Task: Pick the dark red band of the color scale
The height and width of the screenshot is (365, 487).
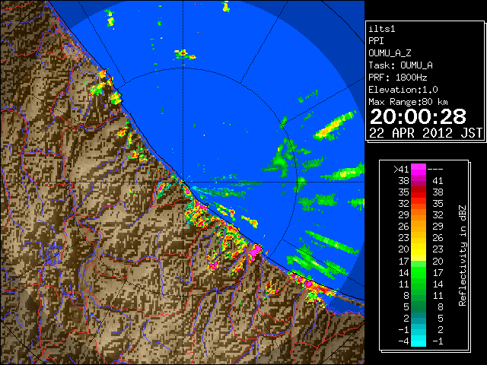Action: click(419, 189)
